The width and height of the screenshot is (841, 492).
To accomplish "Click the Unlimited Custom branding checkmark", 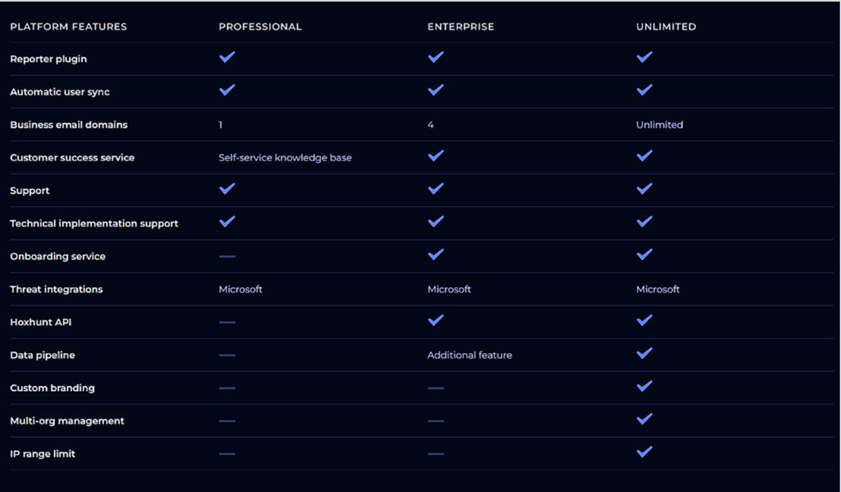I will click(x=645, y=386).
